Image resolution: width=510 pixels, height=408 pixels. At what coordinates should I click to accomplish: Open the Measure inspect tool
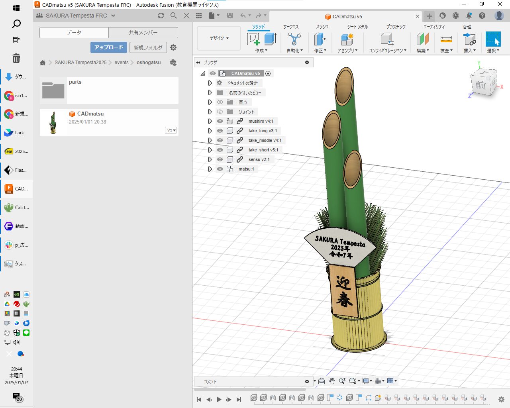click(x=446, y=39)
